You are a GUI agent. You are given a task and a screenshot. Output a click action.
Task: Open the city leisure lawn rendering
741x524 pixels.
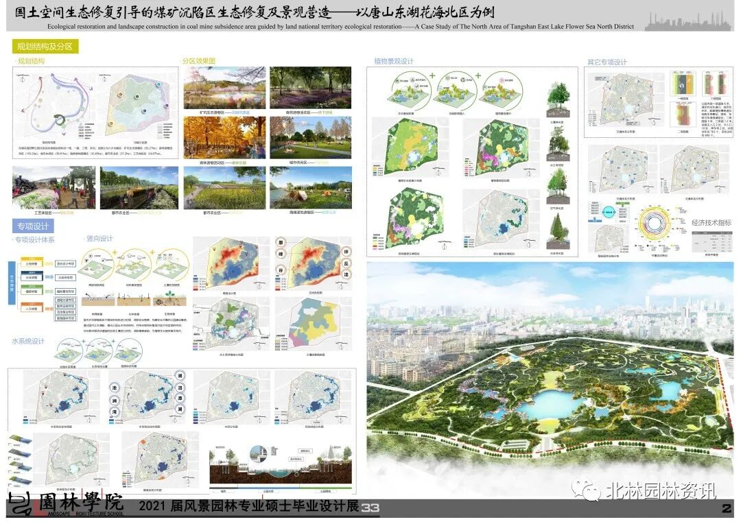311,138
